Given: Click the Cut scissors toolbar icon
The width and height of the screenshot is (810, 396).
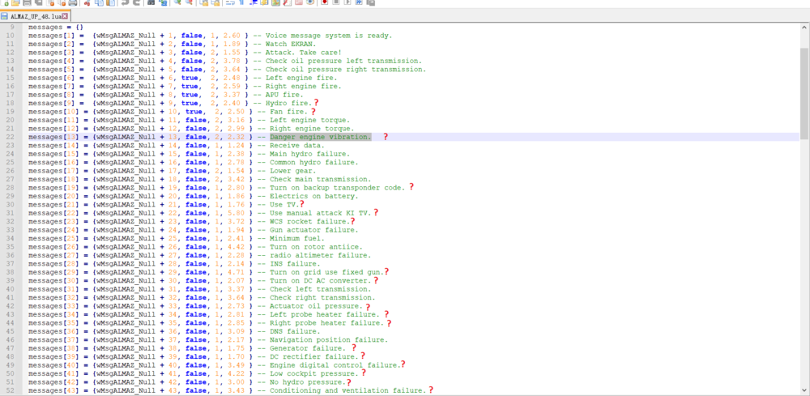Looking at the screenshot, I should (87, 2).
